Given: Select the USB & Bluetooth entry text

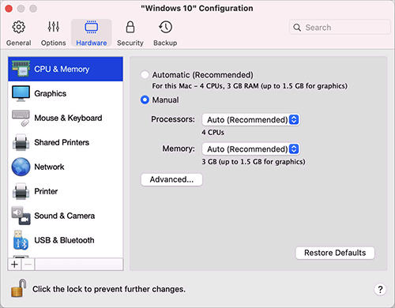Looking at the screenshot, I should [64, 240].
